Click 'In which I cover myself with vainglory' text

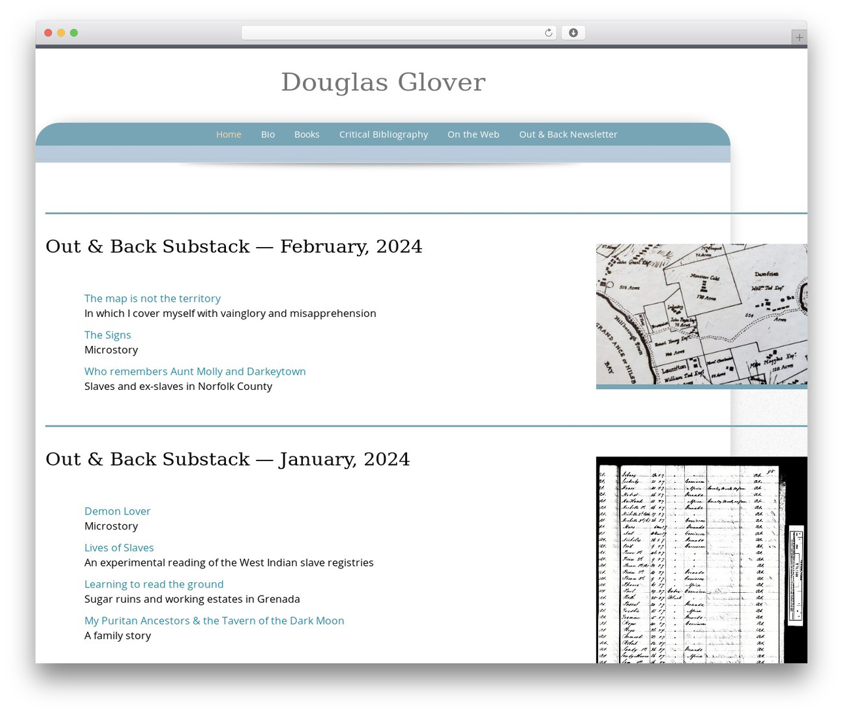(x=231, y=314)
